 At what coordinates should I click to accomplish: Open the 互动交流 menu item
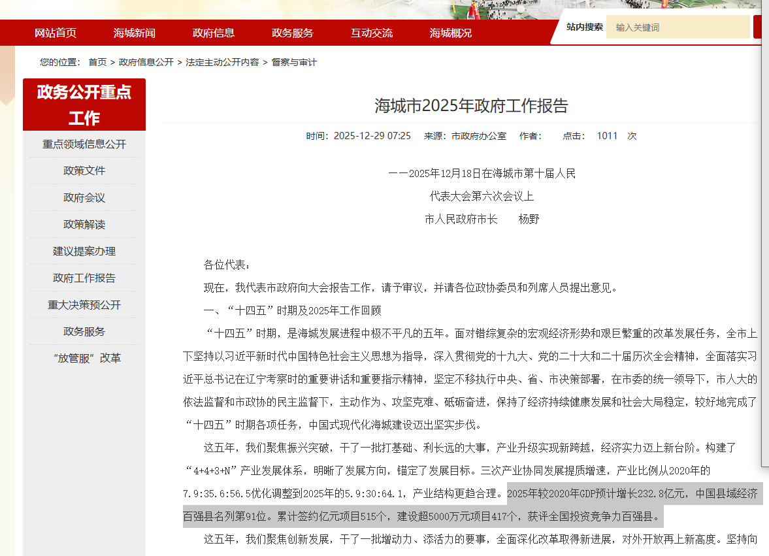pos(372,33)
